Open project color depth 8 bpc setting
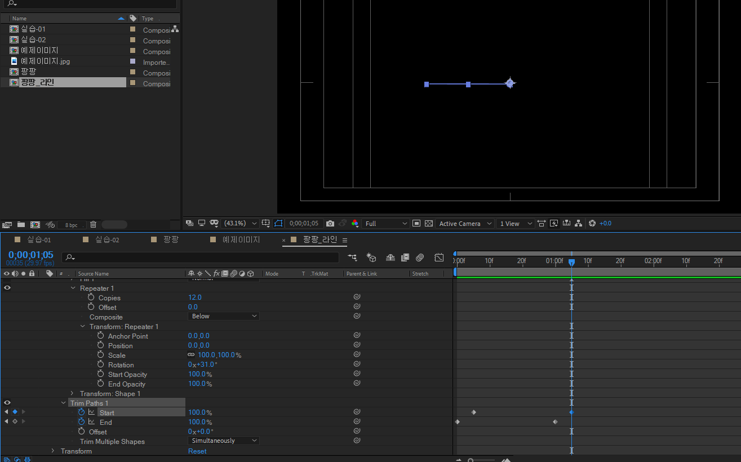The height and width of the screenshot is (462, 741). 72,225
